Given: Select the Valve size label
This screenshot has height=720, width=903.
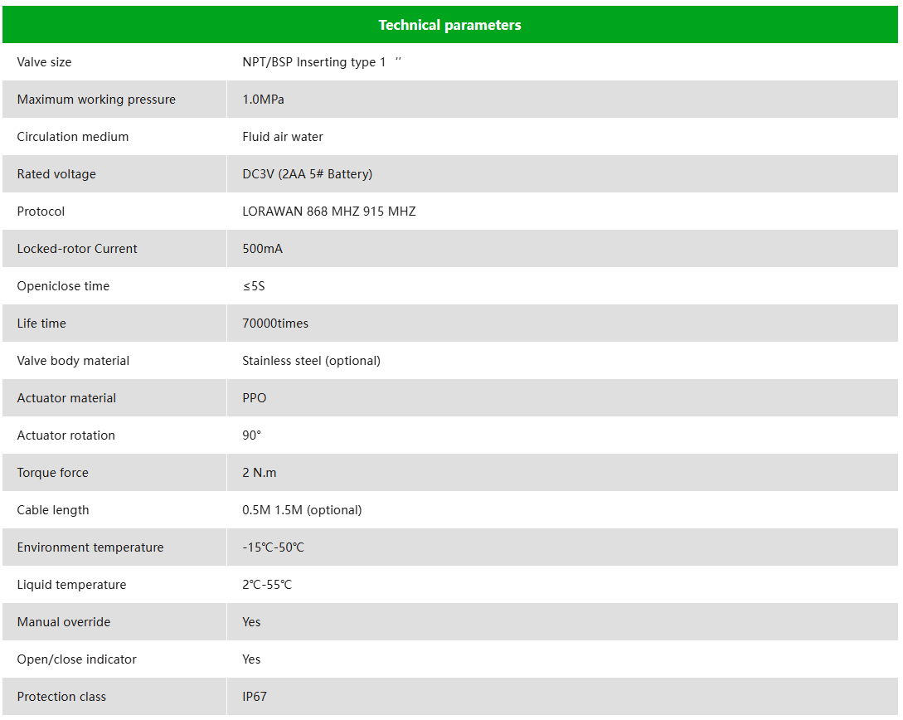Looking at the screenshot, I should (x=44, y=62).
